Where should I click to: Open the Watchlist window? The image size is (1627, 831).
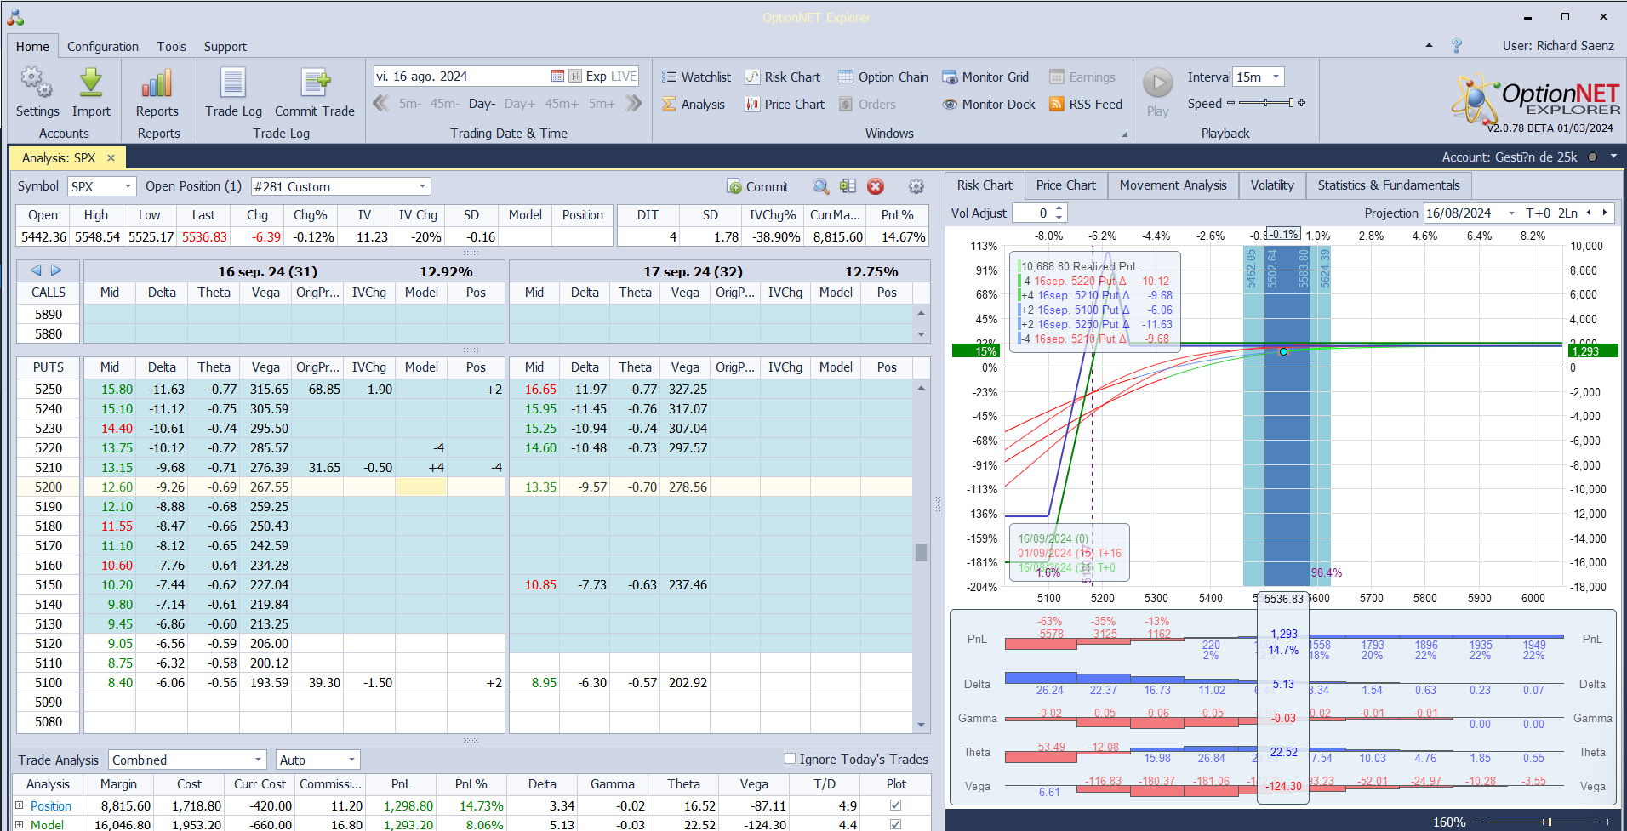tap(697, 77)
